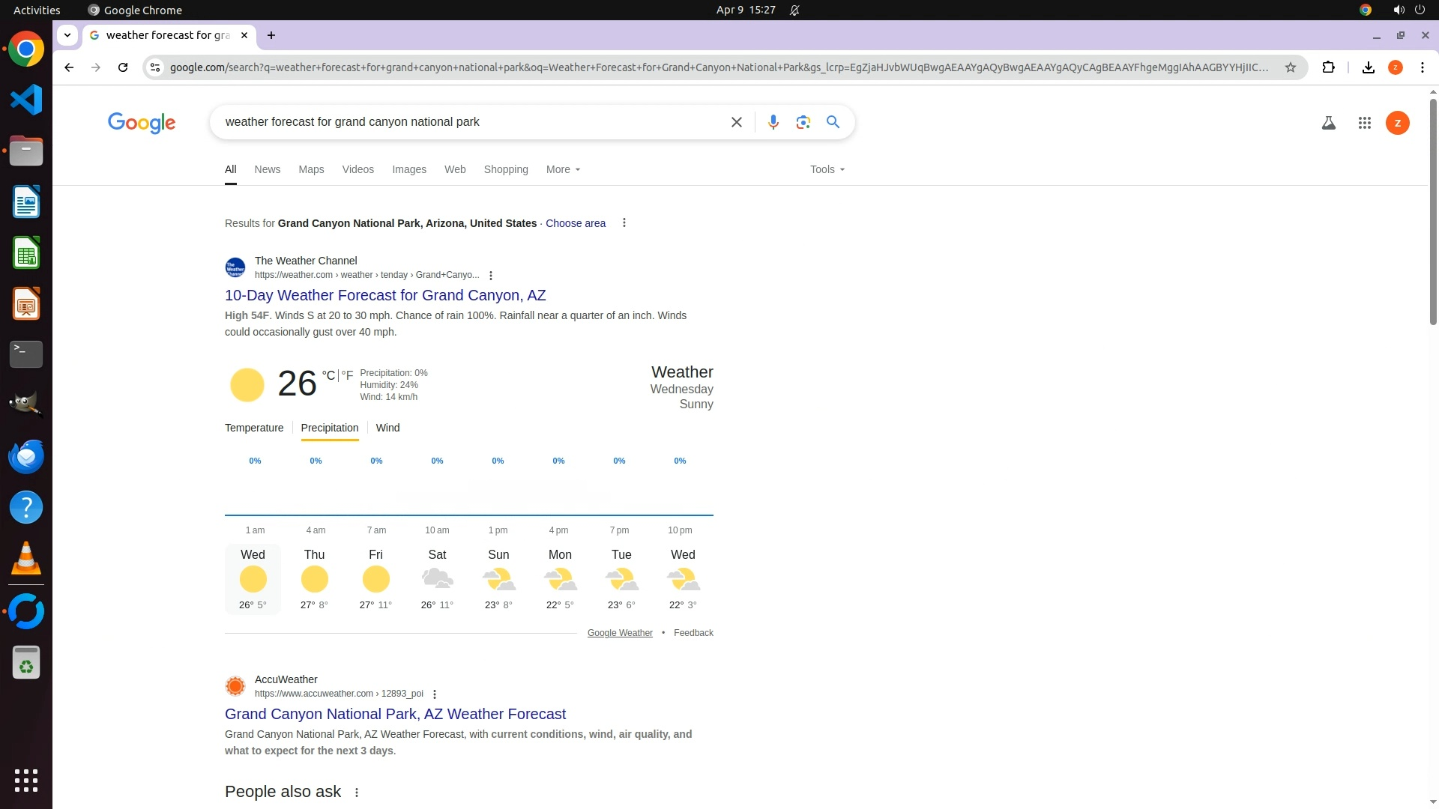The height and width of the screenshot is (809, 1439).
Task: Switch to the Wind tab
Action: 387,428
